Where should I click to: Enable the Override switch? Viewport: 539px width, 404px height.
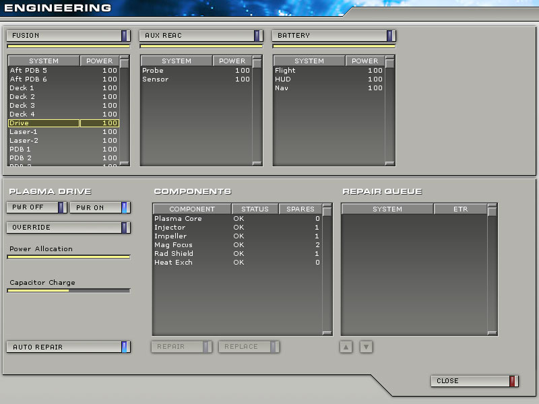[x=68, y=228]
